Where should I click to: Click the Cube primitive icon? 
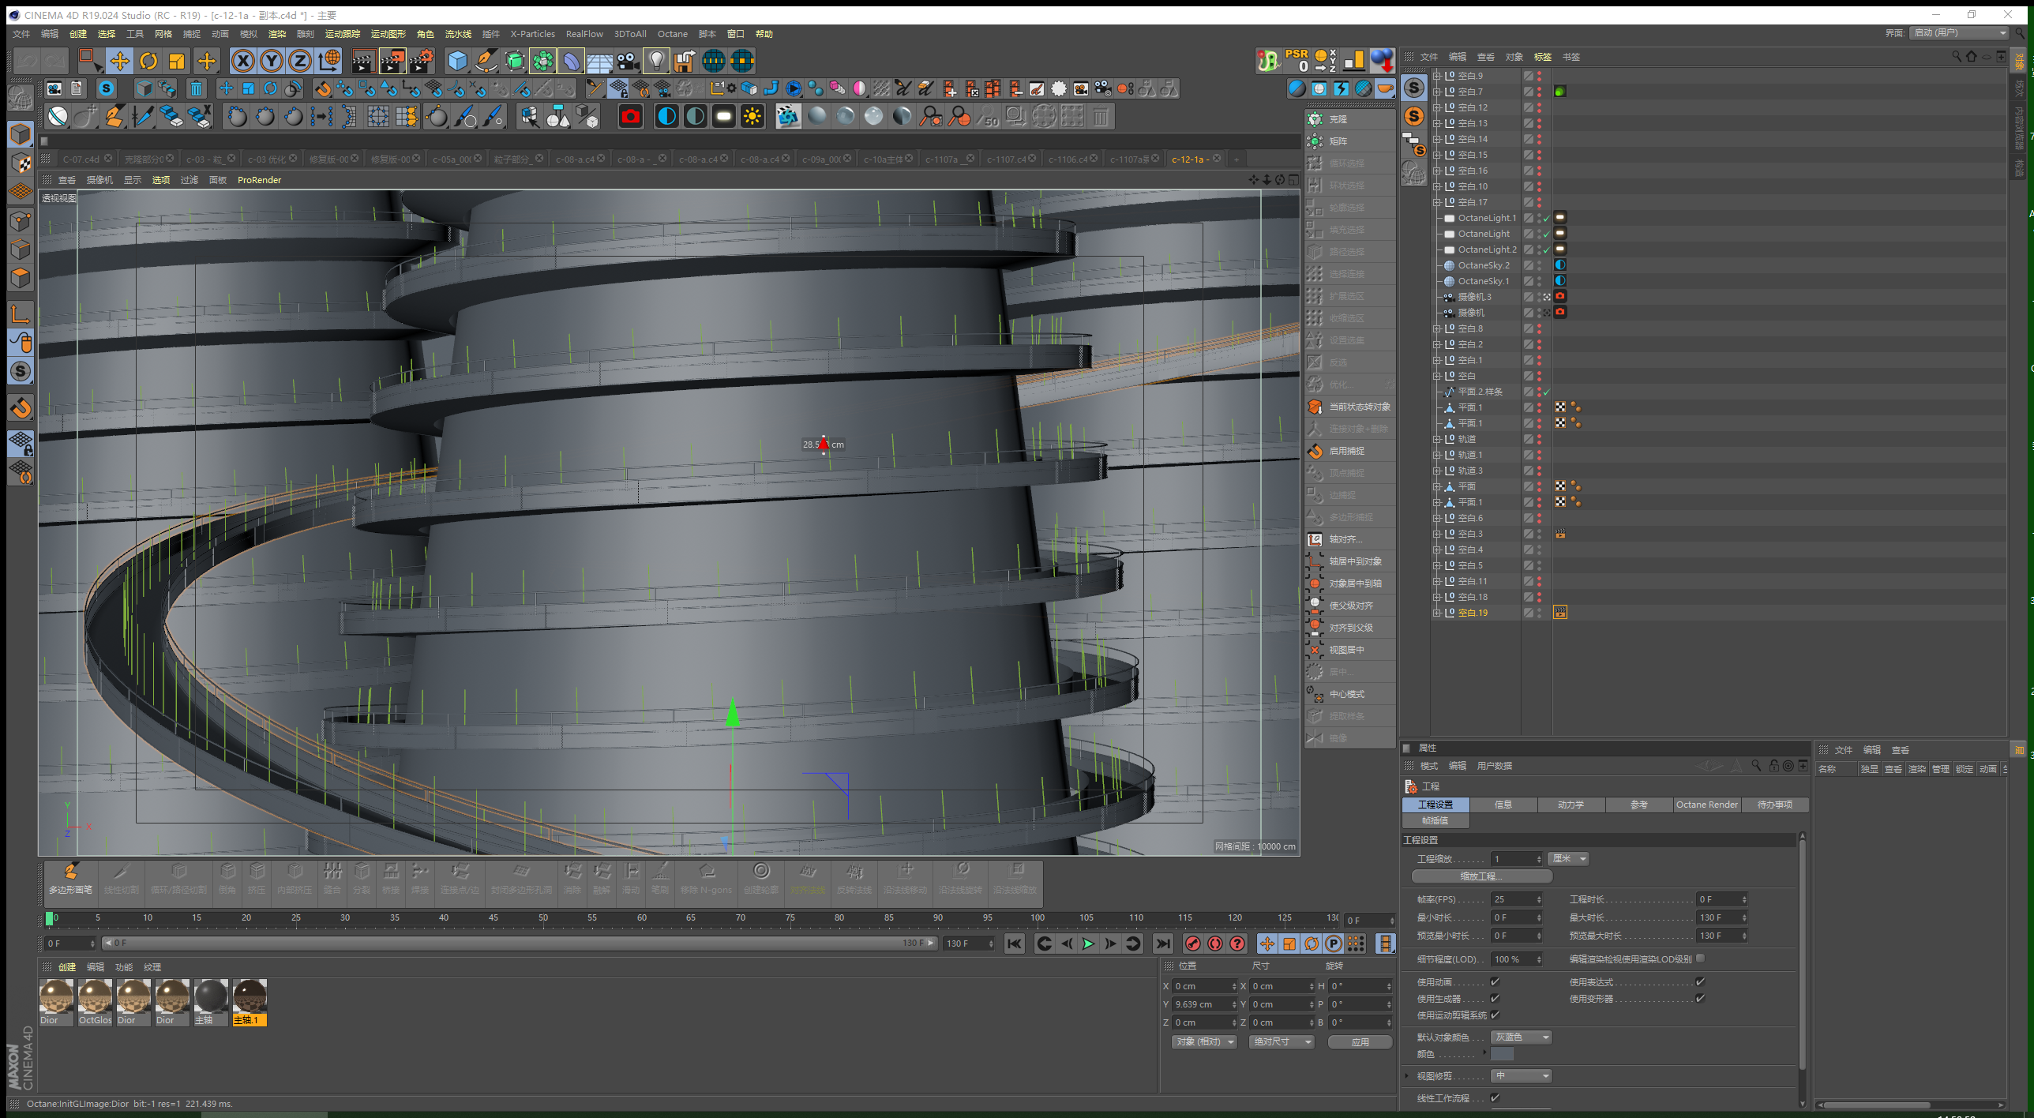(457, 61)
